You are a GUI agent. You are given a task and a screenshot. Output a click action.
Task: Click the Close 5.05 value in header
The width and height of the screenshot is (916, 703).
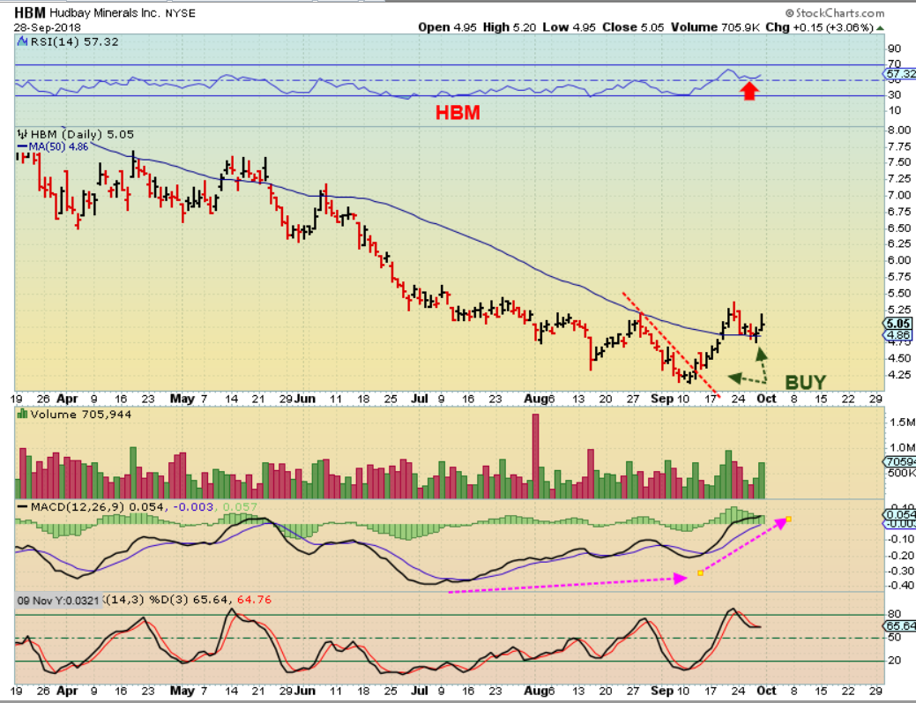[x=633, y=27]
